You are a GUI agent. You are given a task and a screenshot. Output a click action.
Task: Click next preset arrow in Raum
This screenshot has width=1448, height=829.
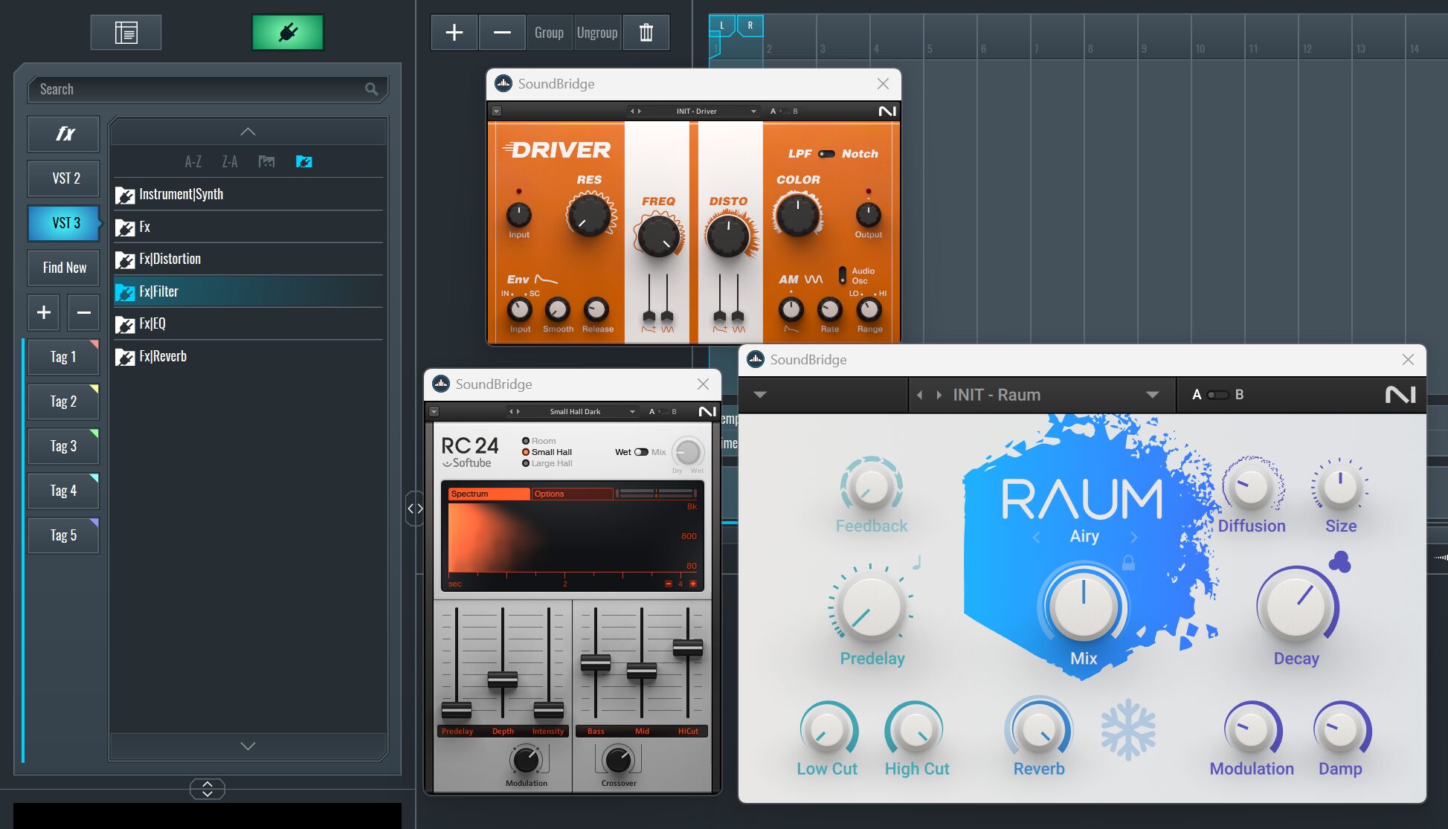pyautogui.click(x=939, y=395)
